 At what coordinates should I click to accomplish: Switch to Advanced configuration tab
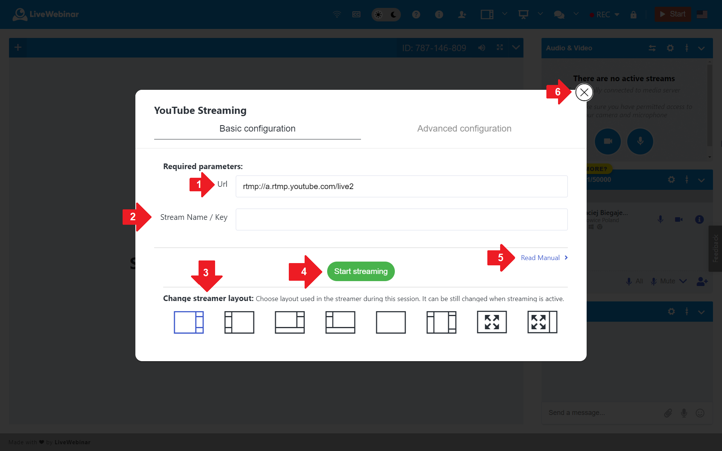coord(464,129)
